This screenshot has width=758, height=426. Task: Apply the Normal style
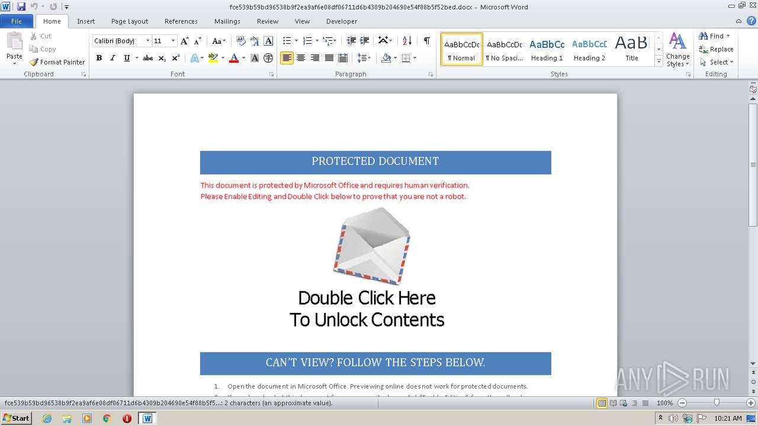point(462,49)
